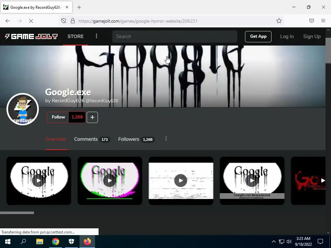Click the Firefox taskbar icon
The width and height of the screenshot is (331, 248).
click(x=87, y=242)
